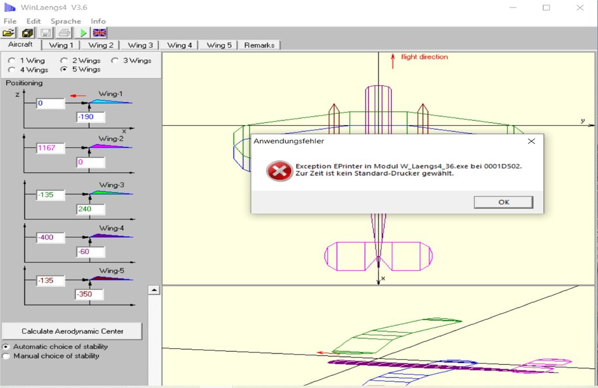This screenshot has height=388, width=598.
Task: Click the red error icon in dialog
Action: [279, 171]
